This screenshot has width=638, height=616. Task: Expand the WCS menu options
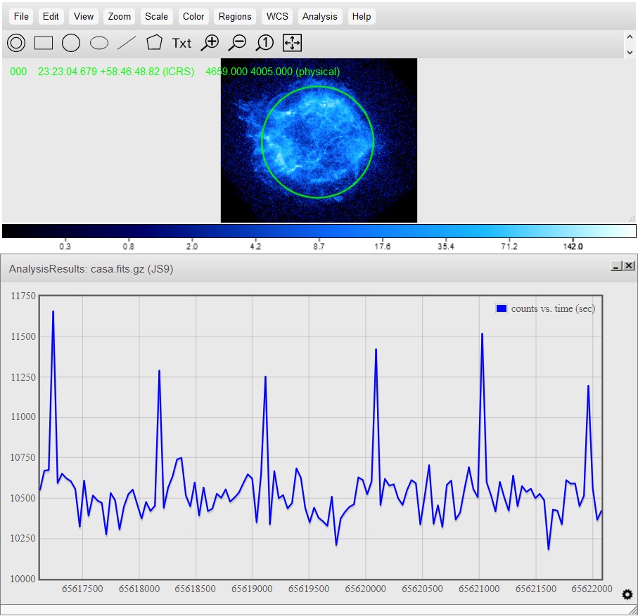277,16
